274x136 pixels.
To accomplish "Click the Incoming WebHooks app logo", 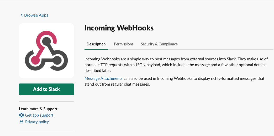I will click(46, 51).
